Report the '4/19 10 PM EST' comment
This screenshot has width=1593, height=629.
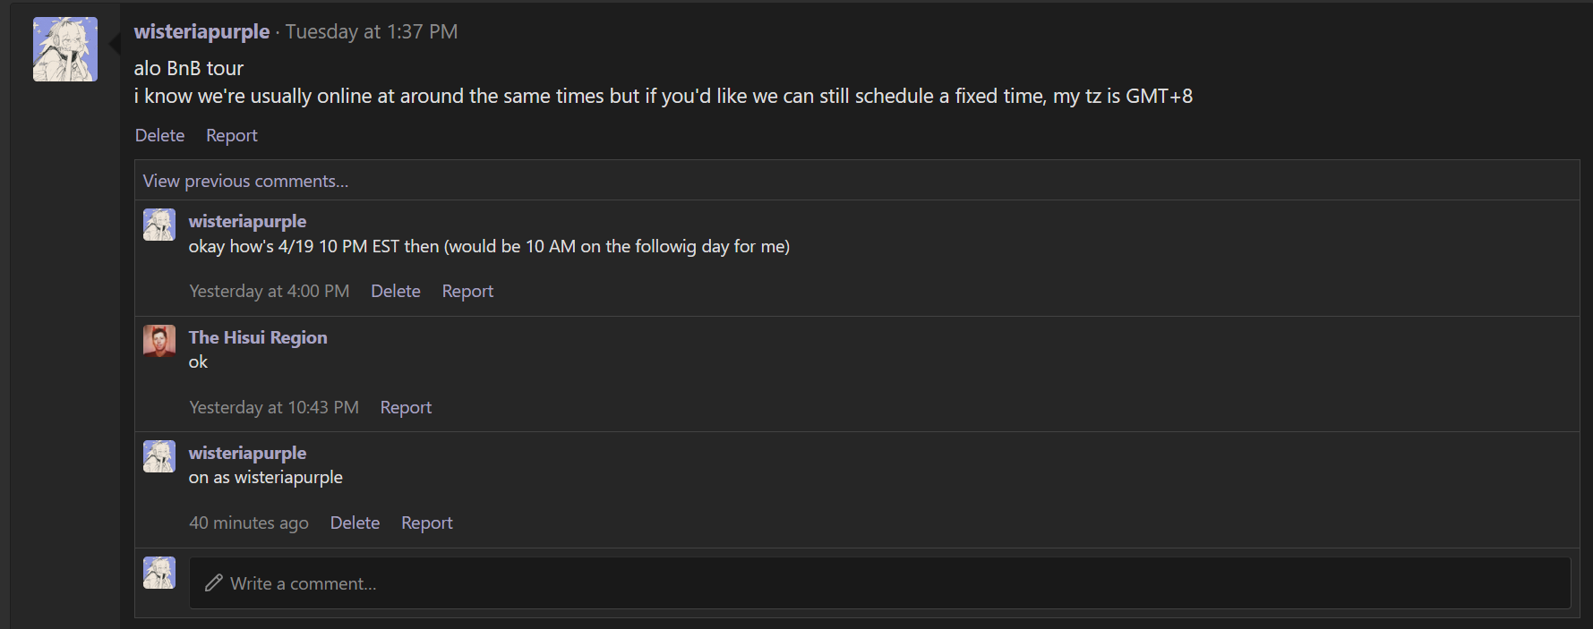(467, 291)
